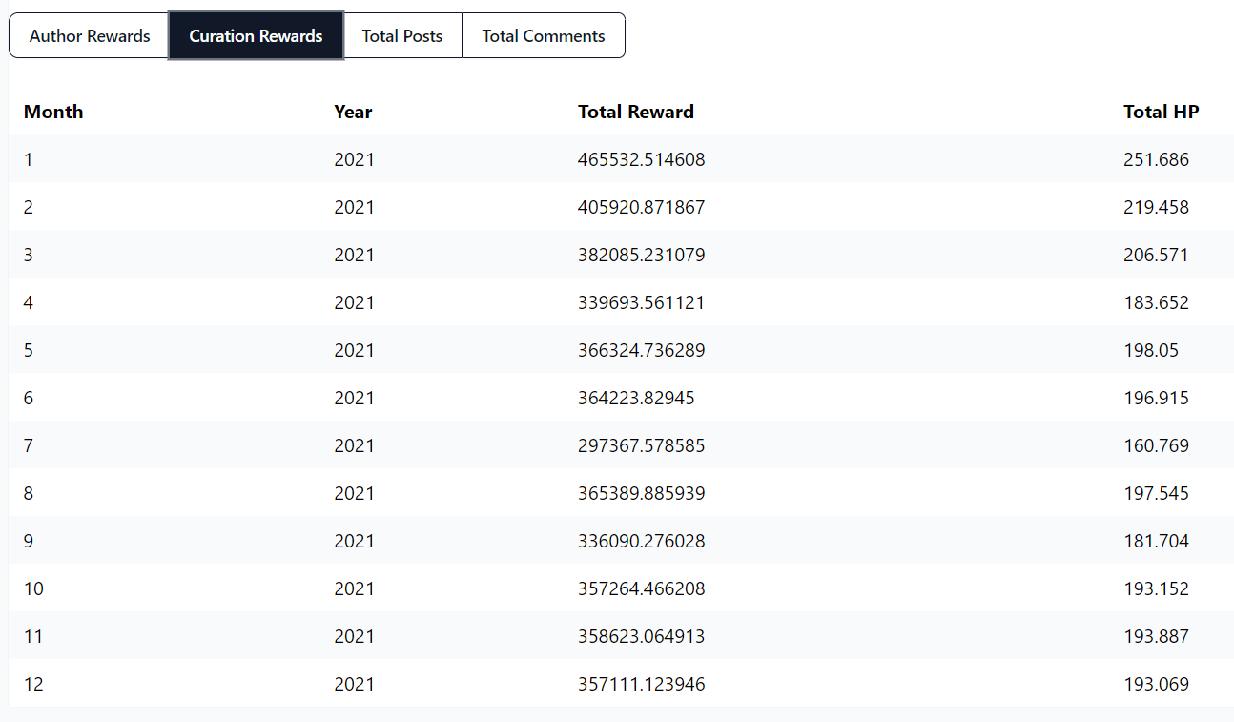Viewport: 1234px width, 722px height.
Task: Click the Total HP column header
Action: [x=1162, y=112]
